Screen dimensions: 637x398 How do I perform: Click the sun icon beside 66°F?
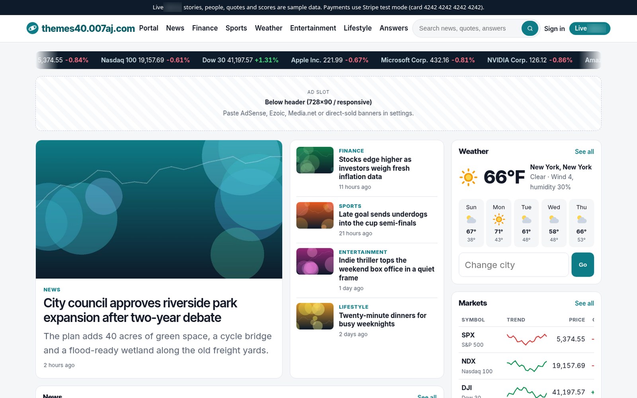(x=468, y=177)
